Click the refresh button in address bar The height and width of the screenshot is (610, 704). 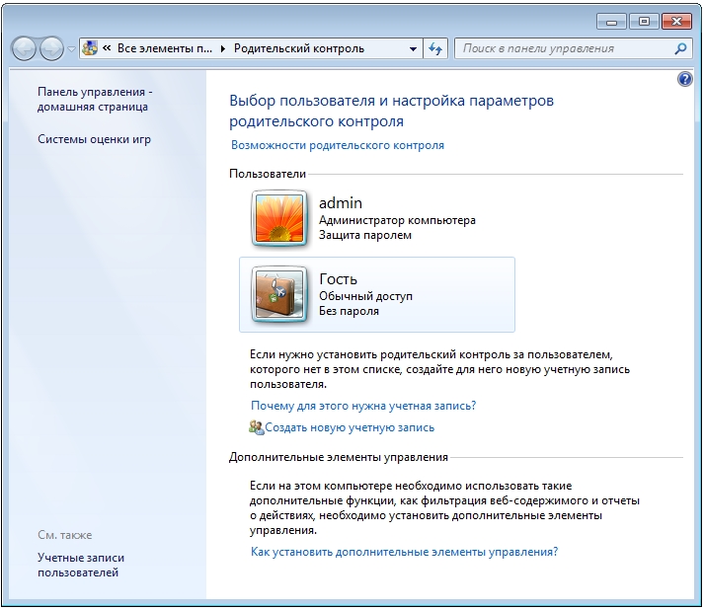click(435, 48)
